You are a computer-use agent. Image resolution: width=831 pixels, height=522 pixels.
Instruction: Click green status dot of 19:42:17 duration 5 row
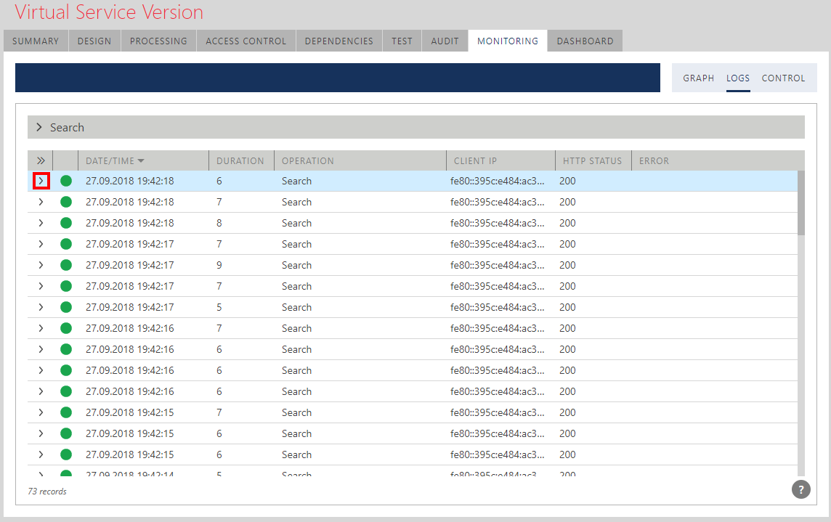(66, 307)
